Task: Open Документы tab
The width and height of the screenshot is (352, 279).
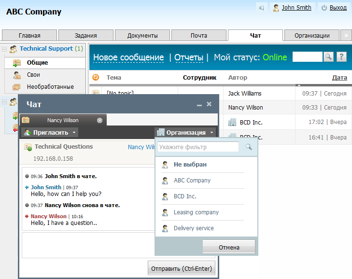Action: [142, 35]
